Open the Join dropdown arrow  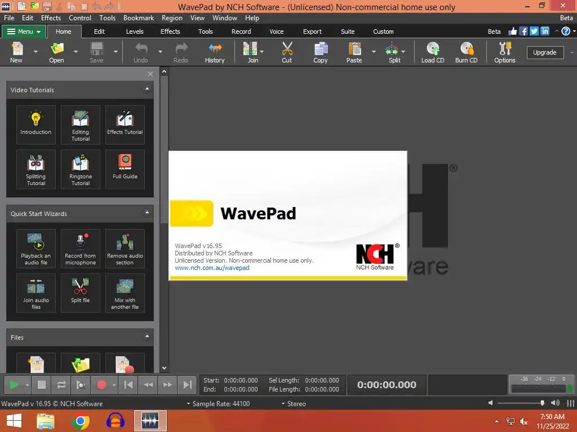pyautogui.click(x=261, y=52)
